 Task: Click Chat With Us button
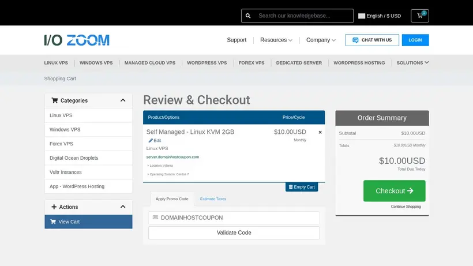pyautogui.click(x=372, y=40)
